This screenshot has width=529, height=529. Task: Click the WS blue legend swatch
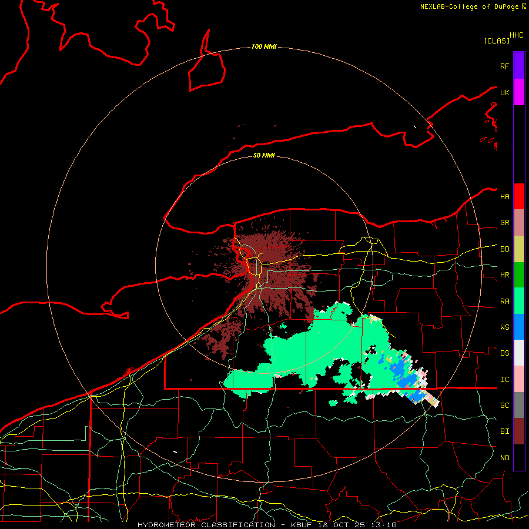point(519,327)
